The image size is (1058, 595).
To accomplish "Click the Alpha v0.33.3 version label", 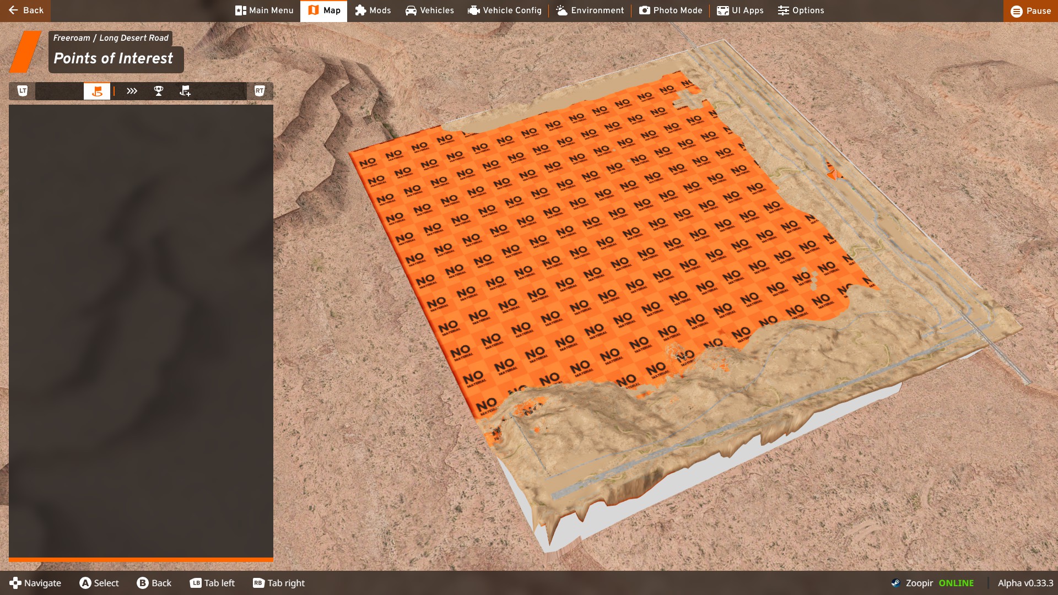I will click(x=1025, y=583).
